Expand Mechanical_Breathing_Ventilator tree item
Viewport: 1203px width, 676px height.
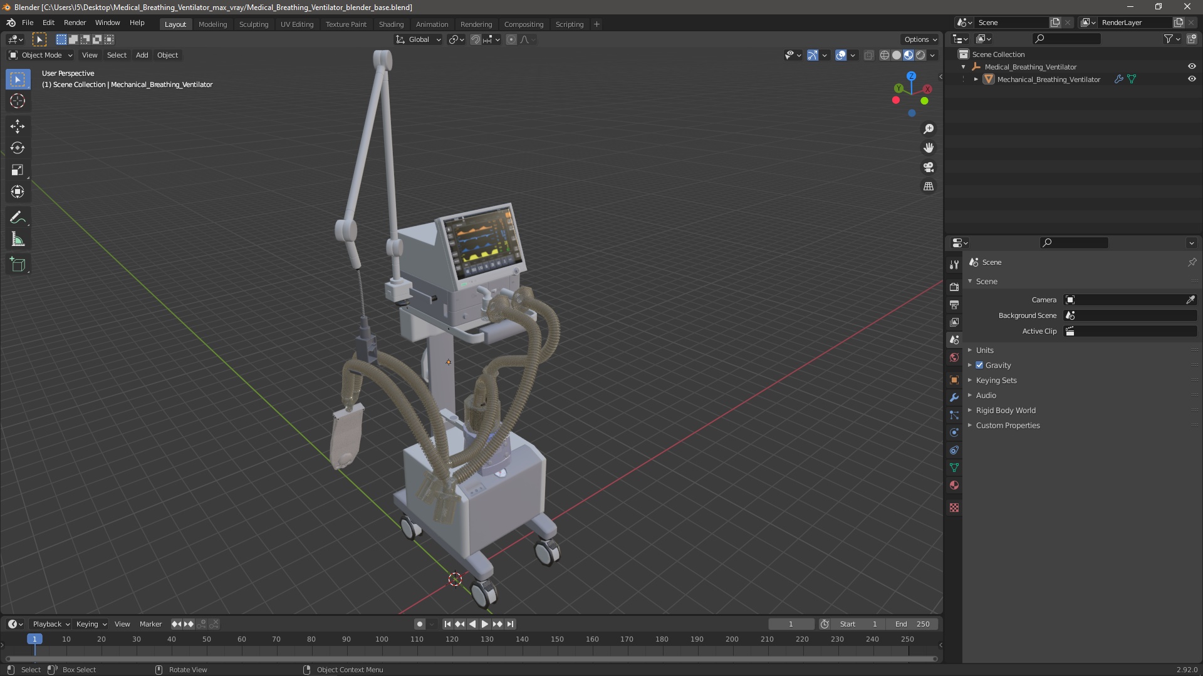click(x=976, y=79)
